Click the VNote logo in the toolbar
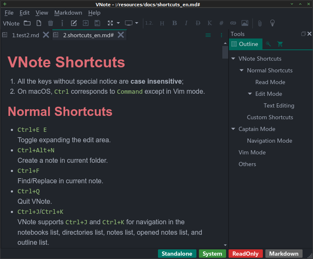 click(x=11, y=23)
